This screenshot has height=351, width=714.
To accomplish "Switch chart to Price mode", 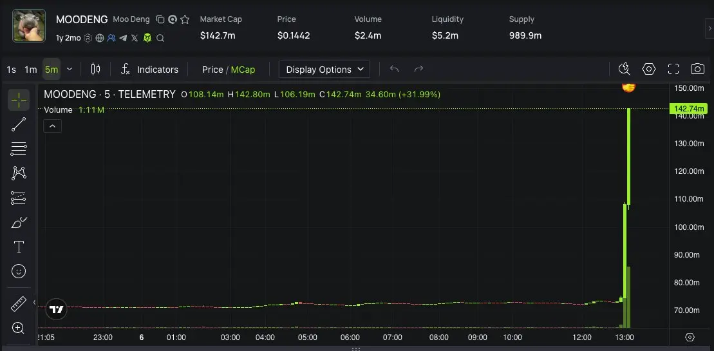I will tap(212, 70).
